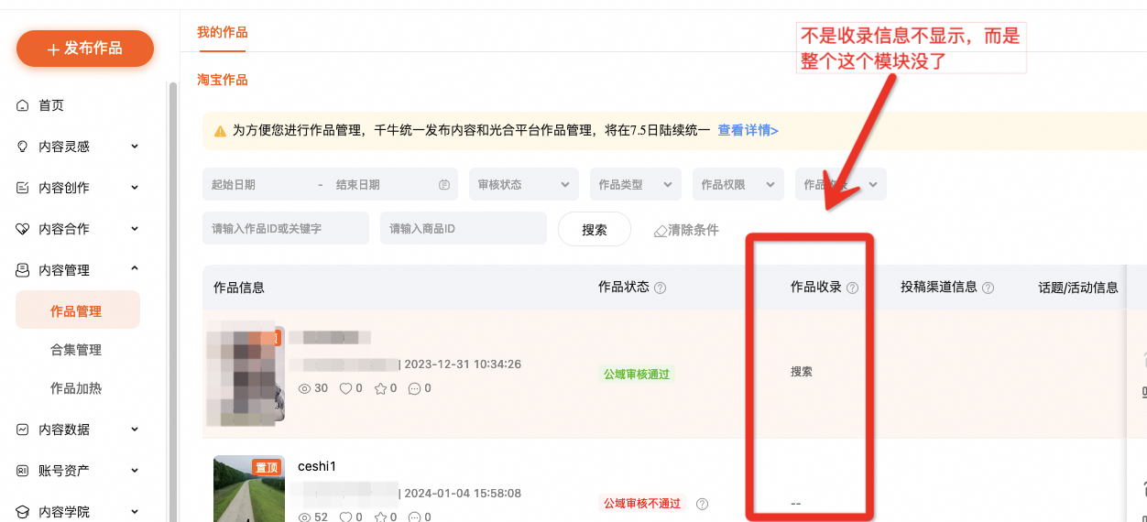Click the heart icon beside 内容合作
This screenshot has width=1147, height=522.
(x=23, y=229)
